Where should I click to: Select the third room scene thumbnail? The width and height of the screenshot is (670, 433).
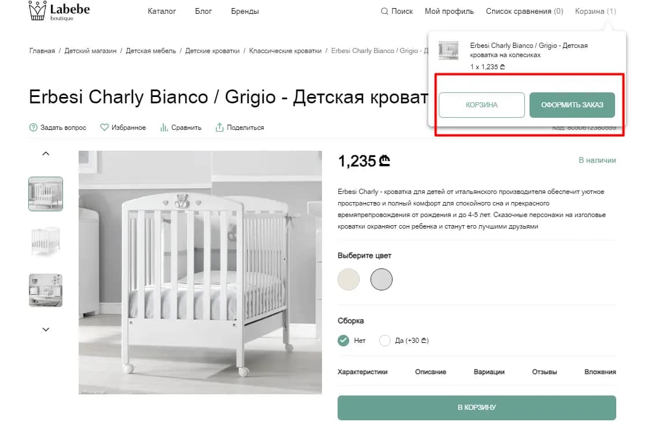46,290
